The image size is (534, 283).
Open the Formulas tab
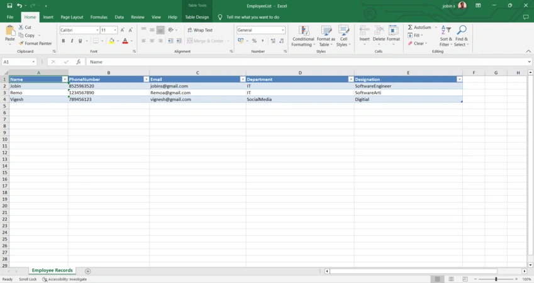pos(99,17)
